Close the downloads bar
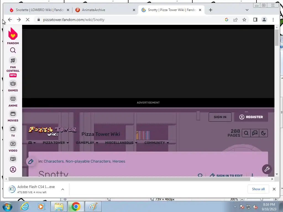Viewport: 283px width, 212px height. tap(274, 189)
